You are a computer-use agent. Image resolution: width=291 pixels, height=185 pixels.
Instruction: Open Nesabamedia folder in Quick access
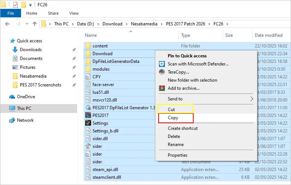(x=33, y=76)
